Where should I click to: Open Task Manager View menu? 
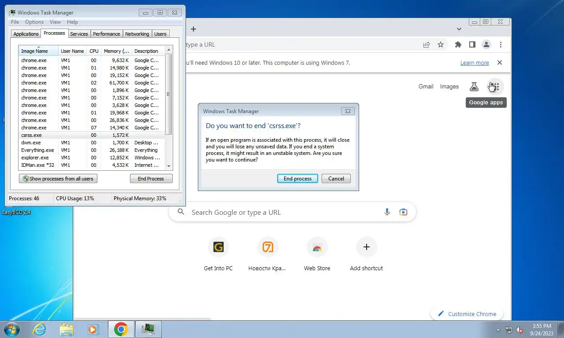point(55,22)
